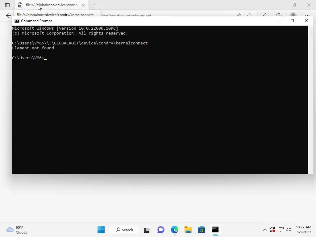Click the Command Prompt taskbar icon
Screen dimensions: 316x237
[215, 230]
